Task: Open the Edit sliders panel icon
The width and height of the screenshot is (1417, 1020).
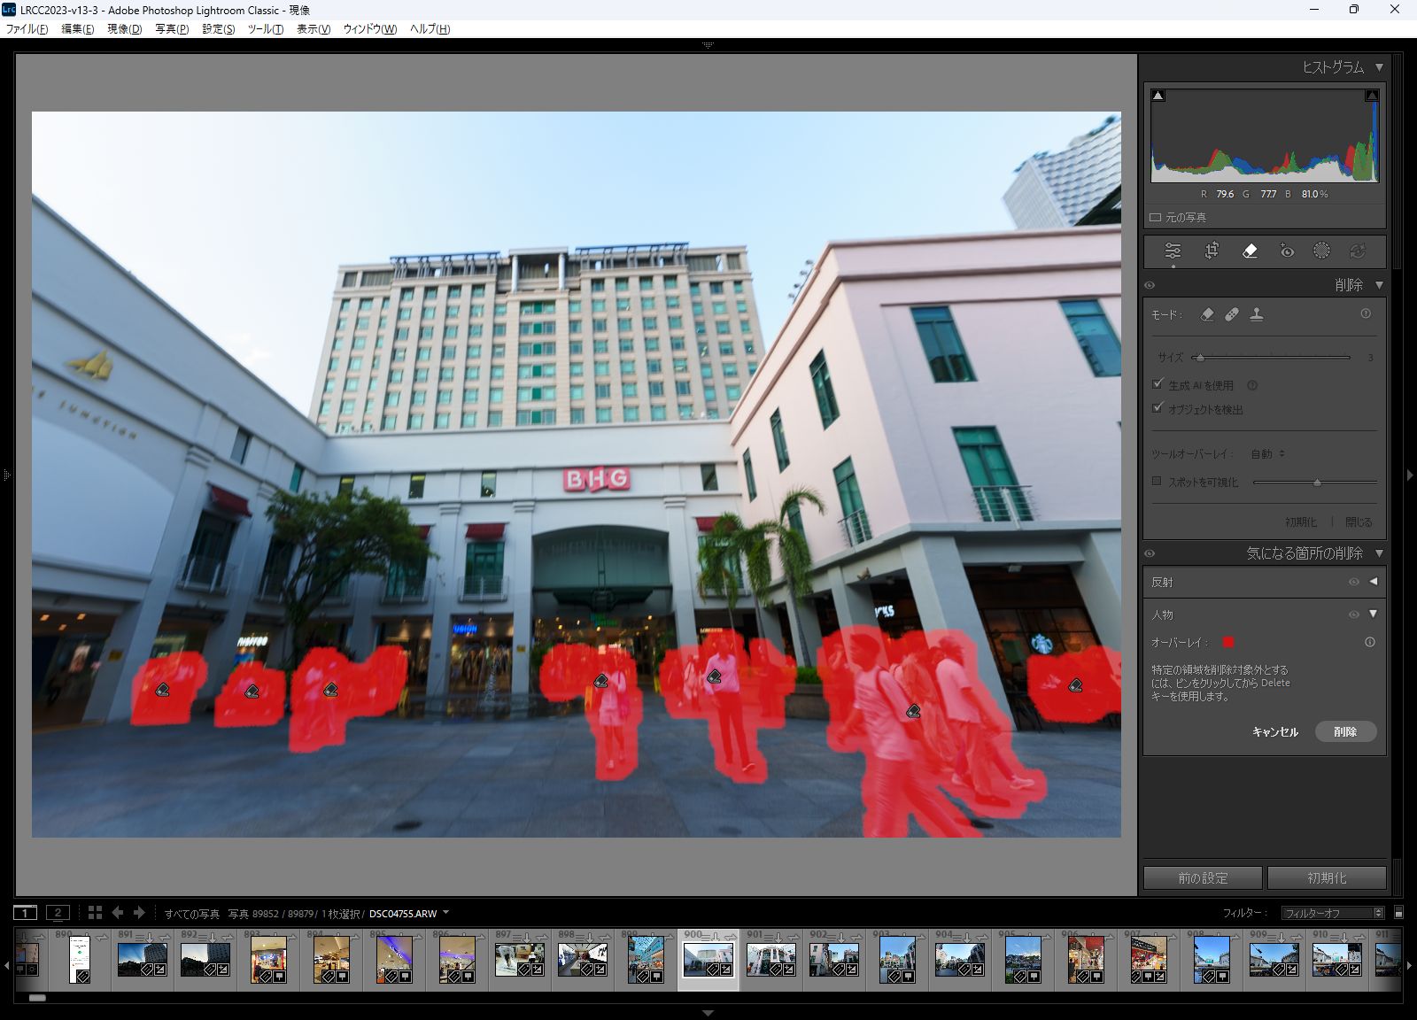Action: [1173, 251]
